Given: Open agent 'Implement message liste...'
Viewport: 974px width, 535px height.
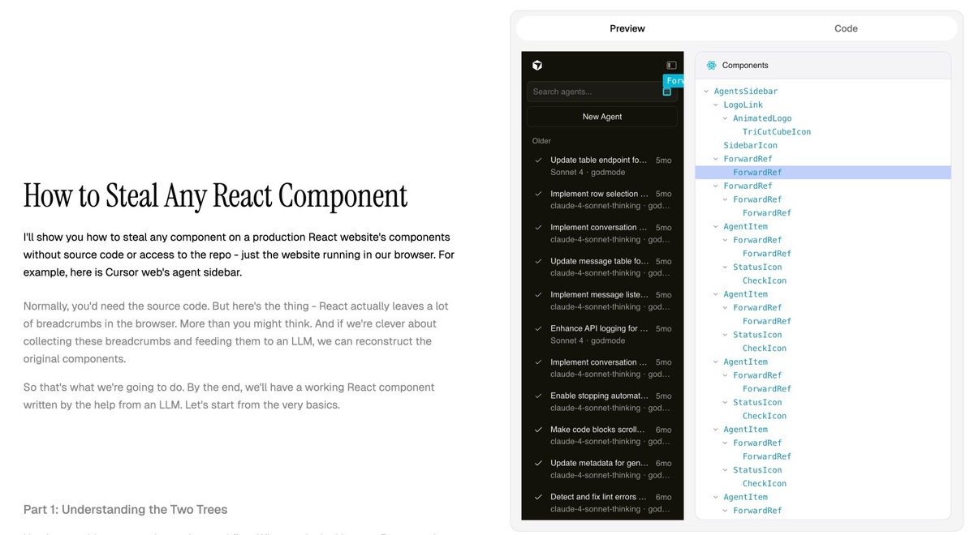Looking at the screenshot, I should click(x=602, y=301).
